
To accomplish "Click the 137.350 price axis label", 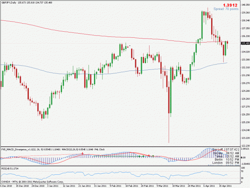I will (x=246, y=28).
